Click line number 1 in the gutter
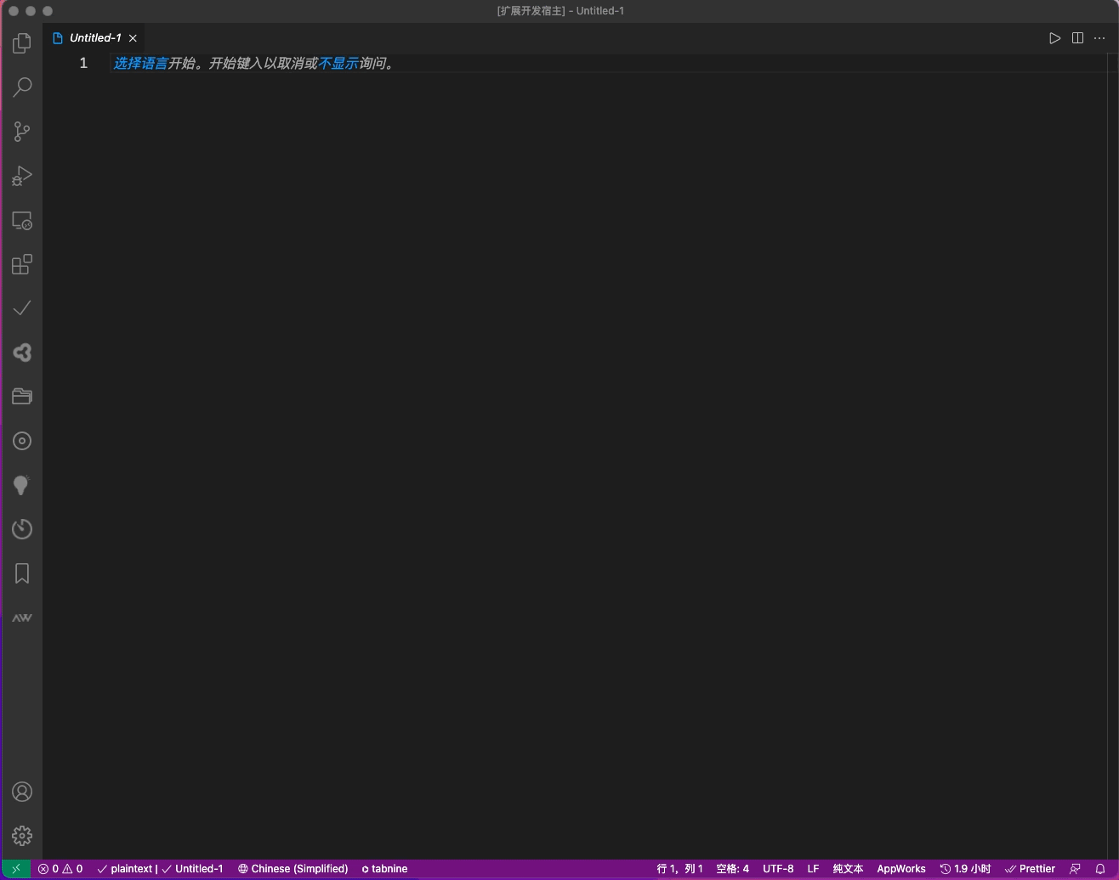The image size is (1119, 880). [x=83, y=63]
